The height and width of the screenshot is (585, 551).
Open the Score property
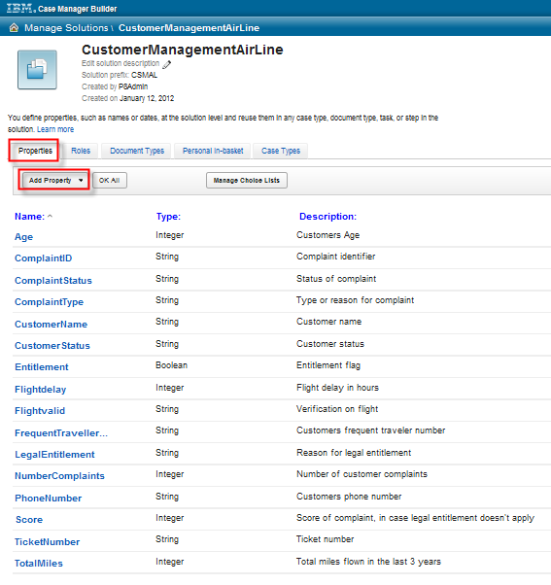29,520
